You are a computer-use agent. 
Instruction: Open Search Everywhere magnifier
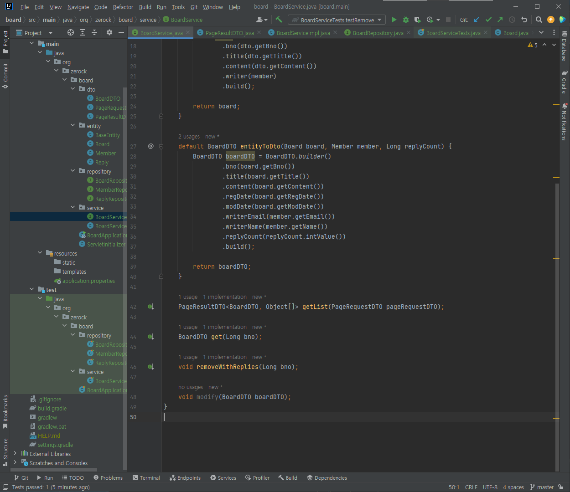click(539, 20)
